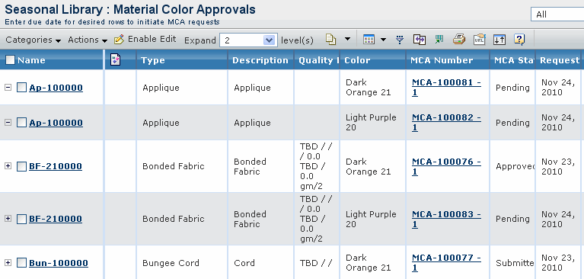Click the filter funnel icon
Image resolution: width=584 pixels, height=279 pixels.
pos(400,40)
